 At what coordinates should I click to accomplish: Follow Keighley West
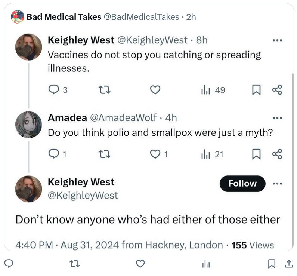pyautogui.click(x=242, y=183)
